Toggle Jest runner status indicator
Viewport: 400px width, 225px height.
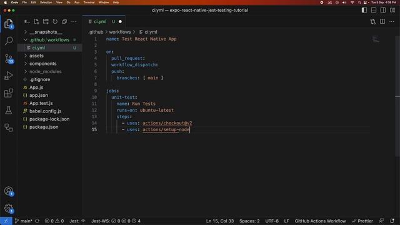(77, 221)
